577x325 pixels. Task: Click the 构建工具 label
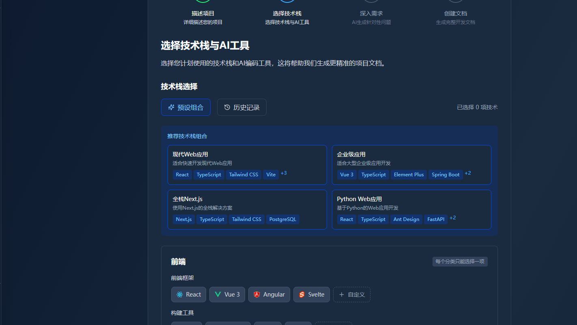pyautogui.click(x=183, y=313)
